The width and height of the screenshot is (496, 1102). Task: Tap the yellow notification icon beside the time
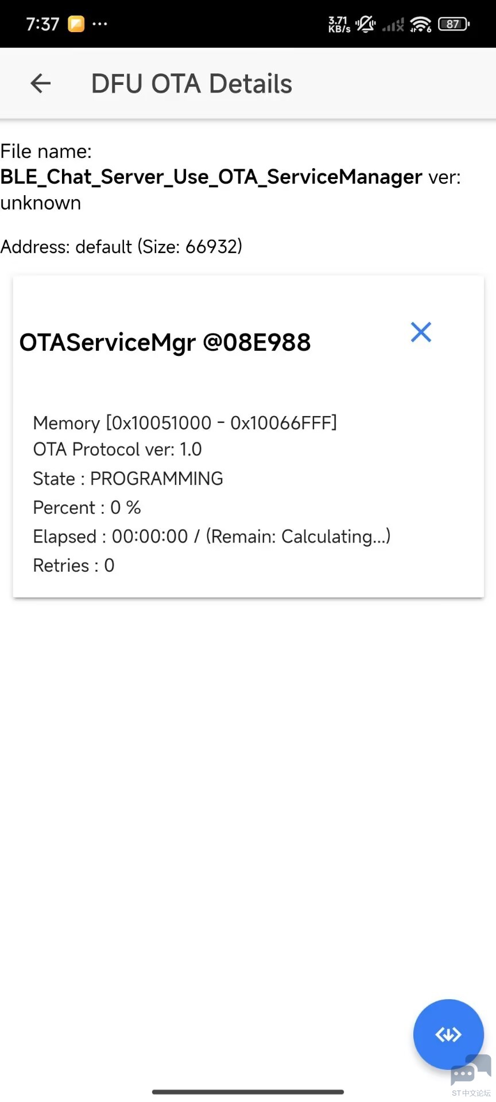coord(76,24)
